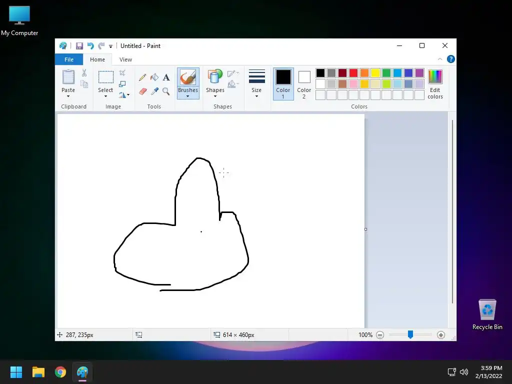This screenshot has width=512, height=384.
Task: Collapse the ribbon with the chevron
Action: coord(440,59)
